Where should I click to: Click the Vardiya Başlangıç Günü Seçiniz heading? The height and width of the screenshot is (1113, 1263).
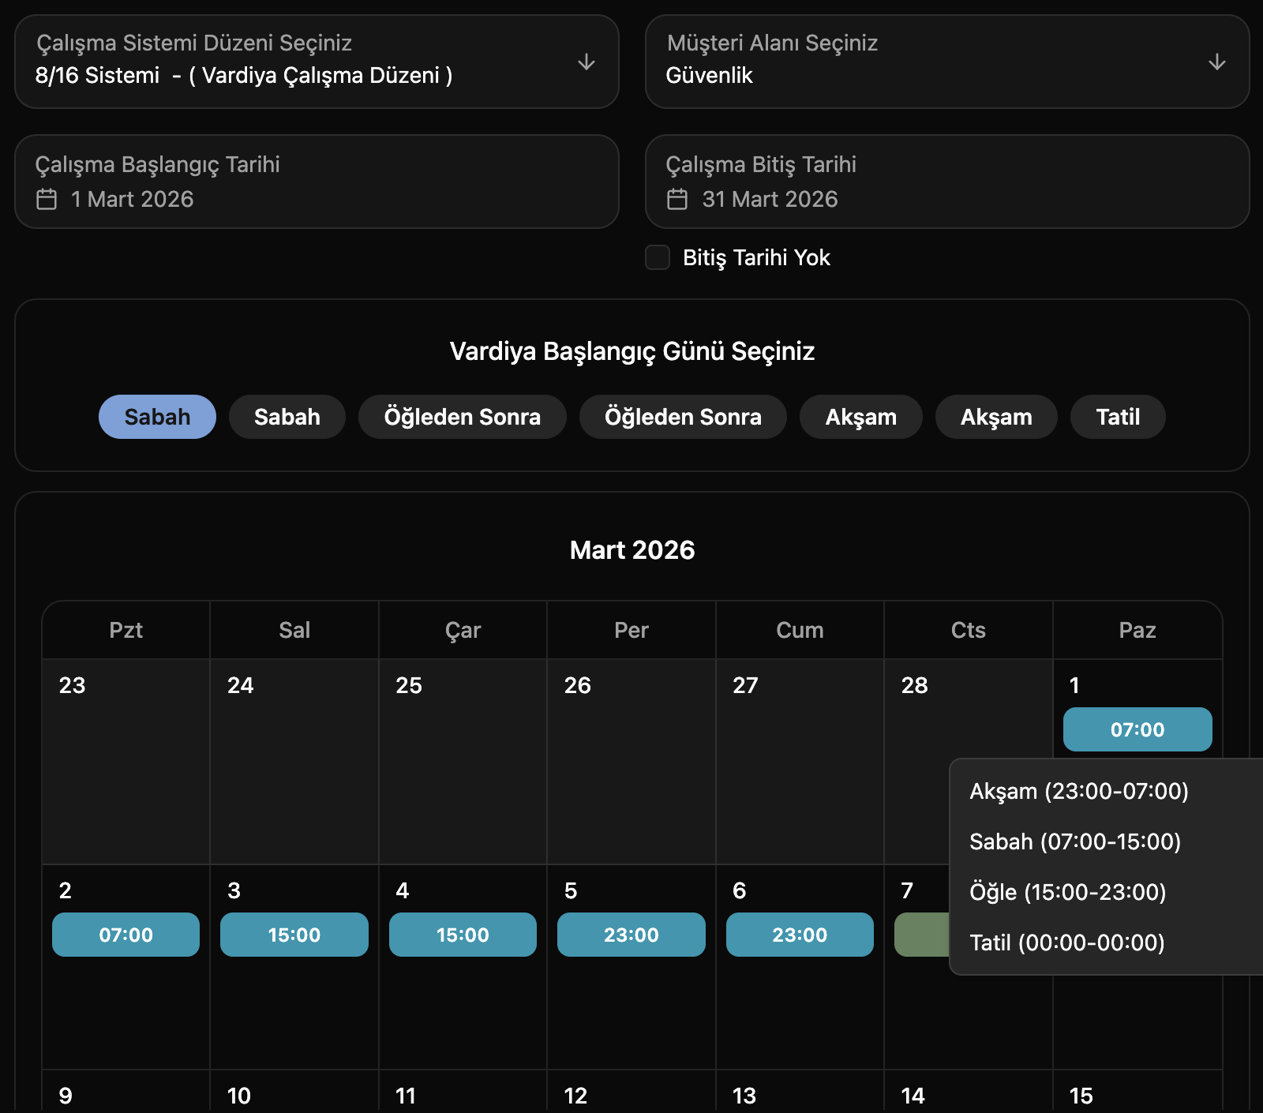click(632, 351)
